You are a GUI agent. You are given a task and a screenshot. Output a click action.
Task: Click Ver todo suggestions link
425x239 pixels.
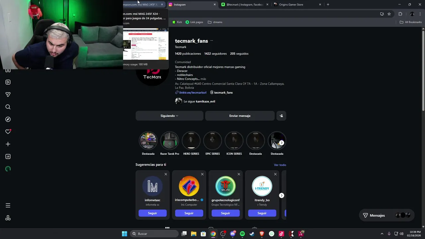280,165
